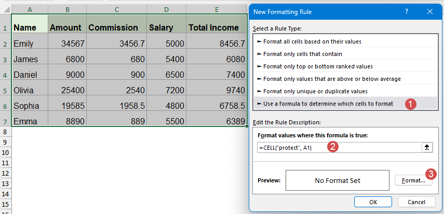
Task: Click Olivia's Amount cell 25400
Action: click(67, 90)
